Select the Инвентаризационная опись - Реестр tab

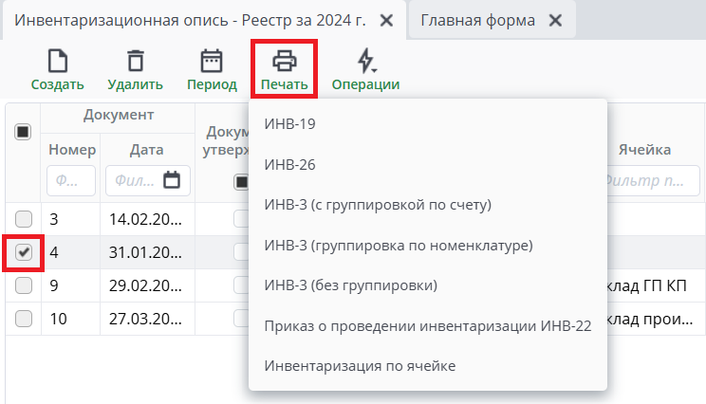pyautogui.click(x=190, y=20)
